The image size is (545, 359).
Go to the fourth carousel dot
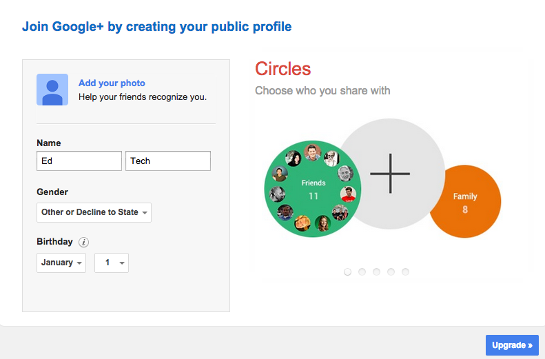[x=391, y=271]
